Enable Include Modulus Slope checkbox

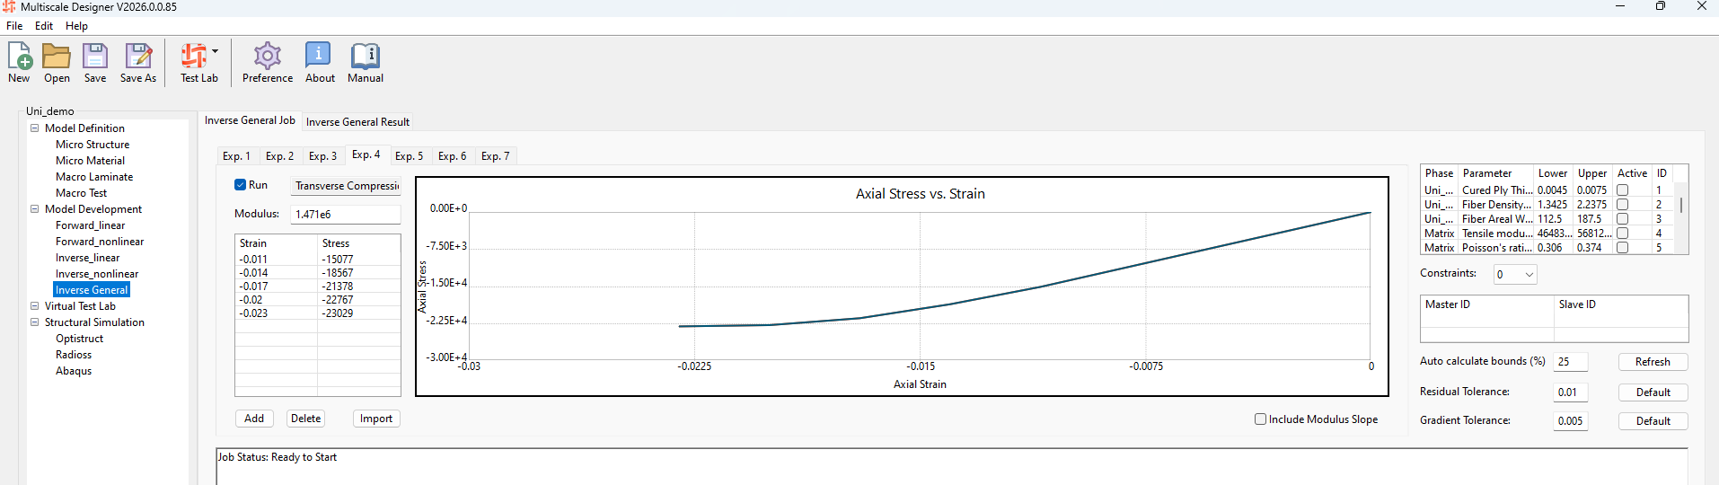[1260, 419]
